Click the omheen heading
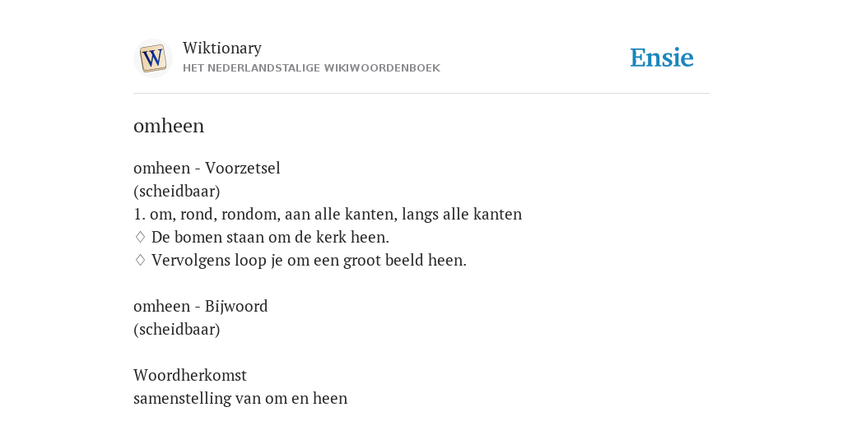The image size is (843, 421). point(169,126)
